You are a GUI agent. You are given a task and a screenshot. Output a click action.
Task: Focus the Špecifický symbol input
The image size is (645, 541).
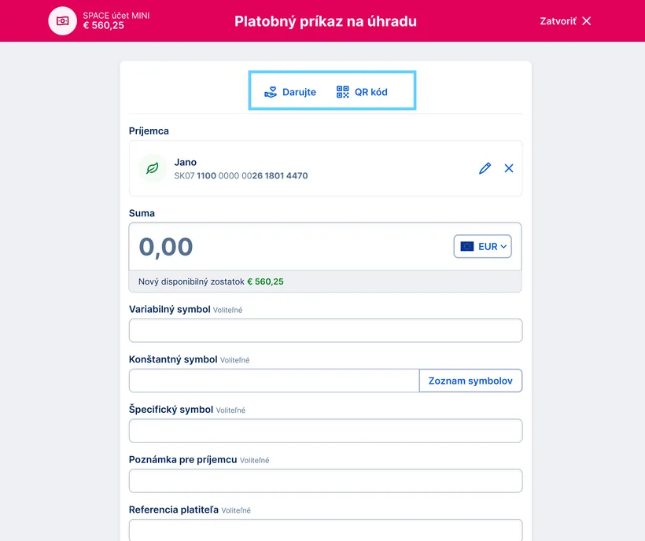[326, 431]
